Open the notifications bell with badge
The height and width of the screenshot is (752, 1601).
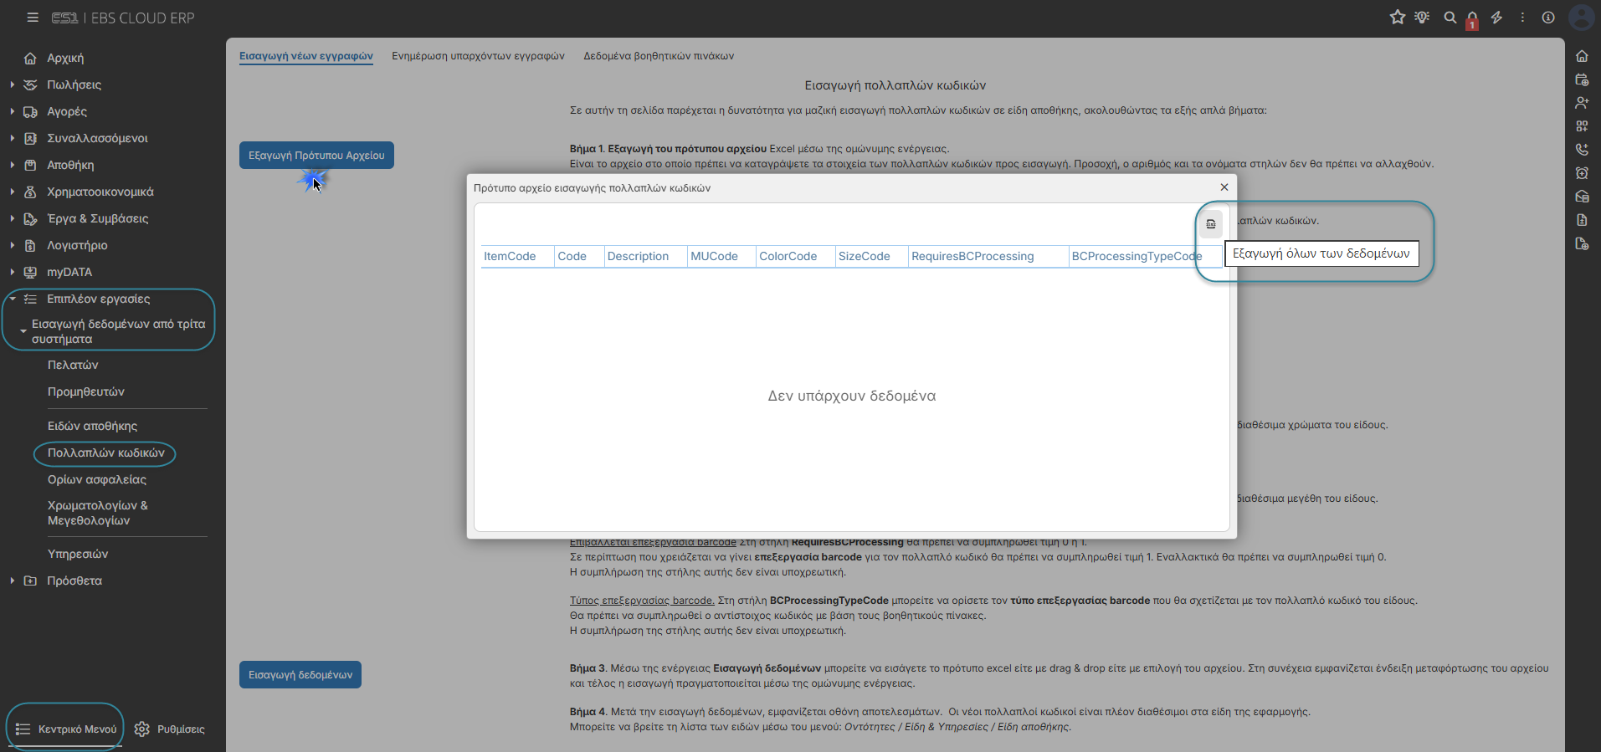1472,19
